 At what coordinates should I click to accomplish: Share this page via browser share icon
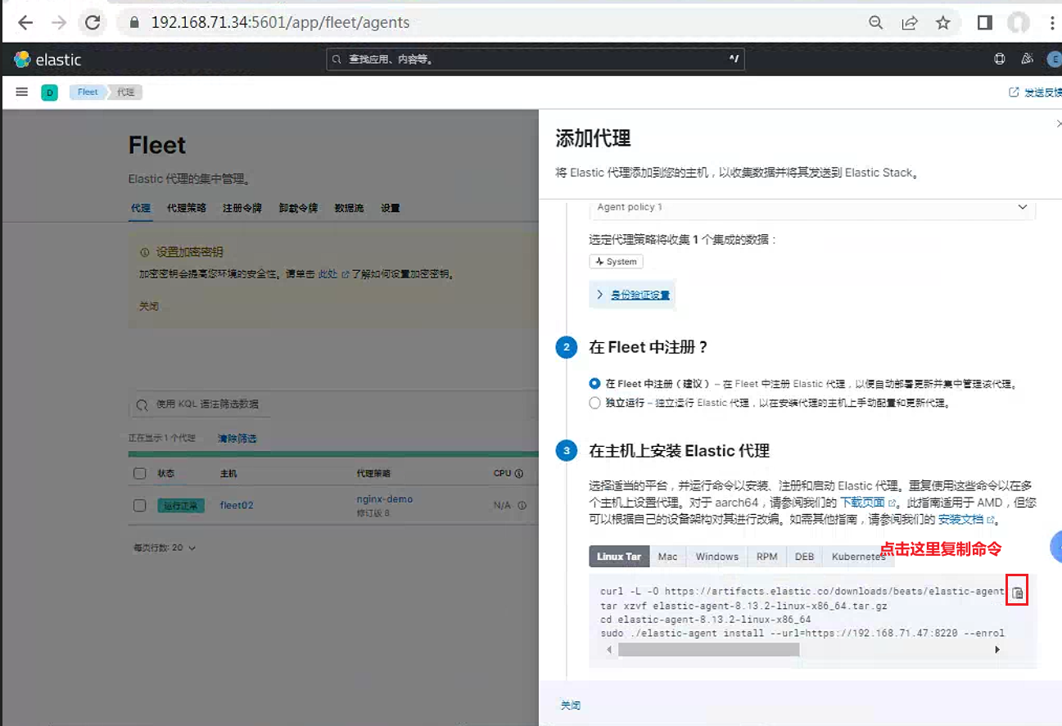[x=910, y=23]
